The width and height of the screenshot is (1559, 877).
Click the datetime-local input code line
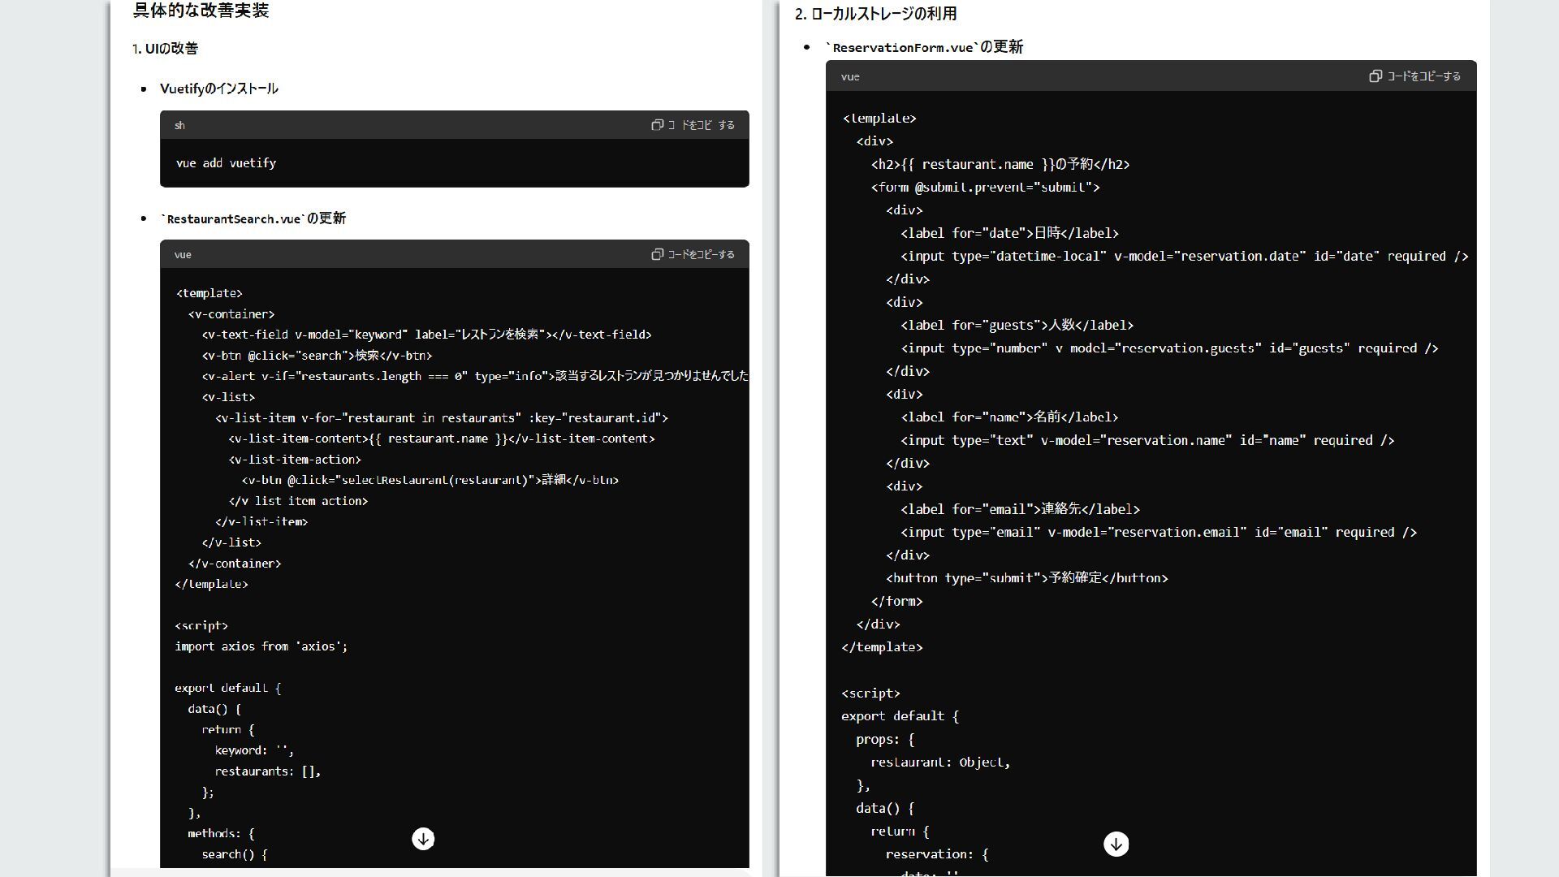click(x=1183, y=256)
